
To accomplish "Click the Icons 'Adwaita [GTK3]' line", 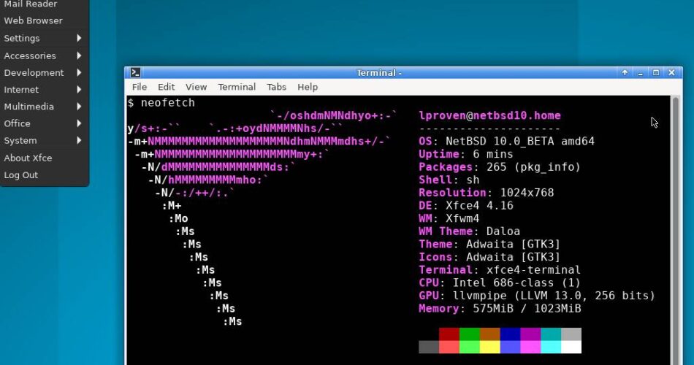I will tap(489, 257).
